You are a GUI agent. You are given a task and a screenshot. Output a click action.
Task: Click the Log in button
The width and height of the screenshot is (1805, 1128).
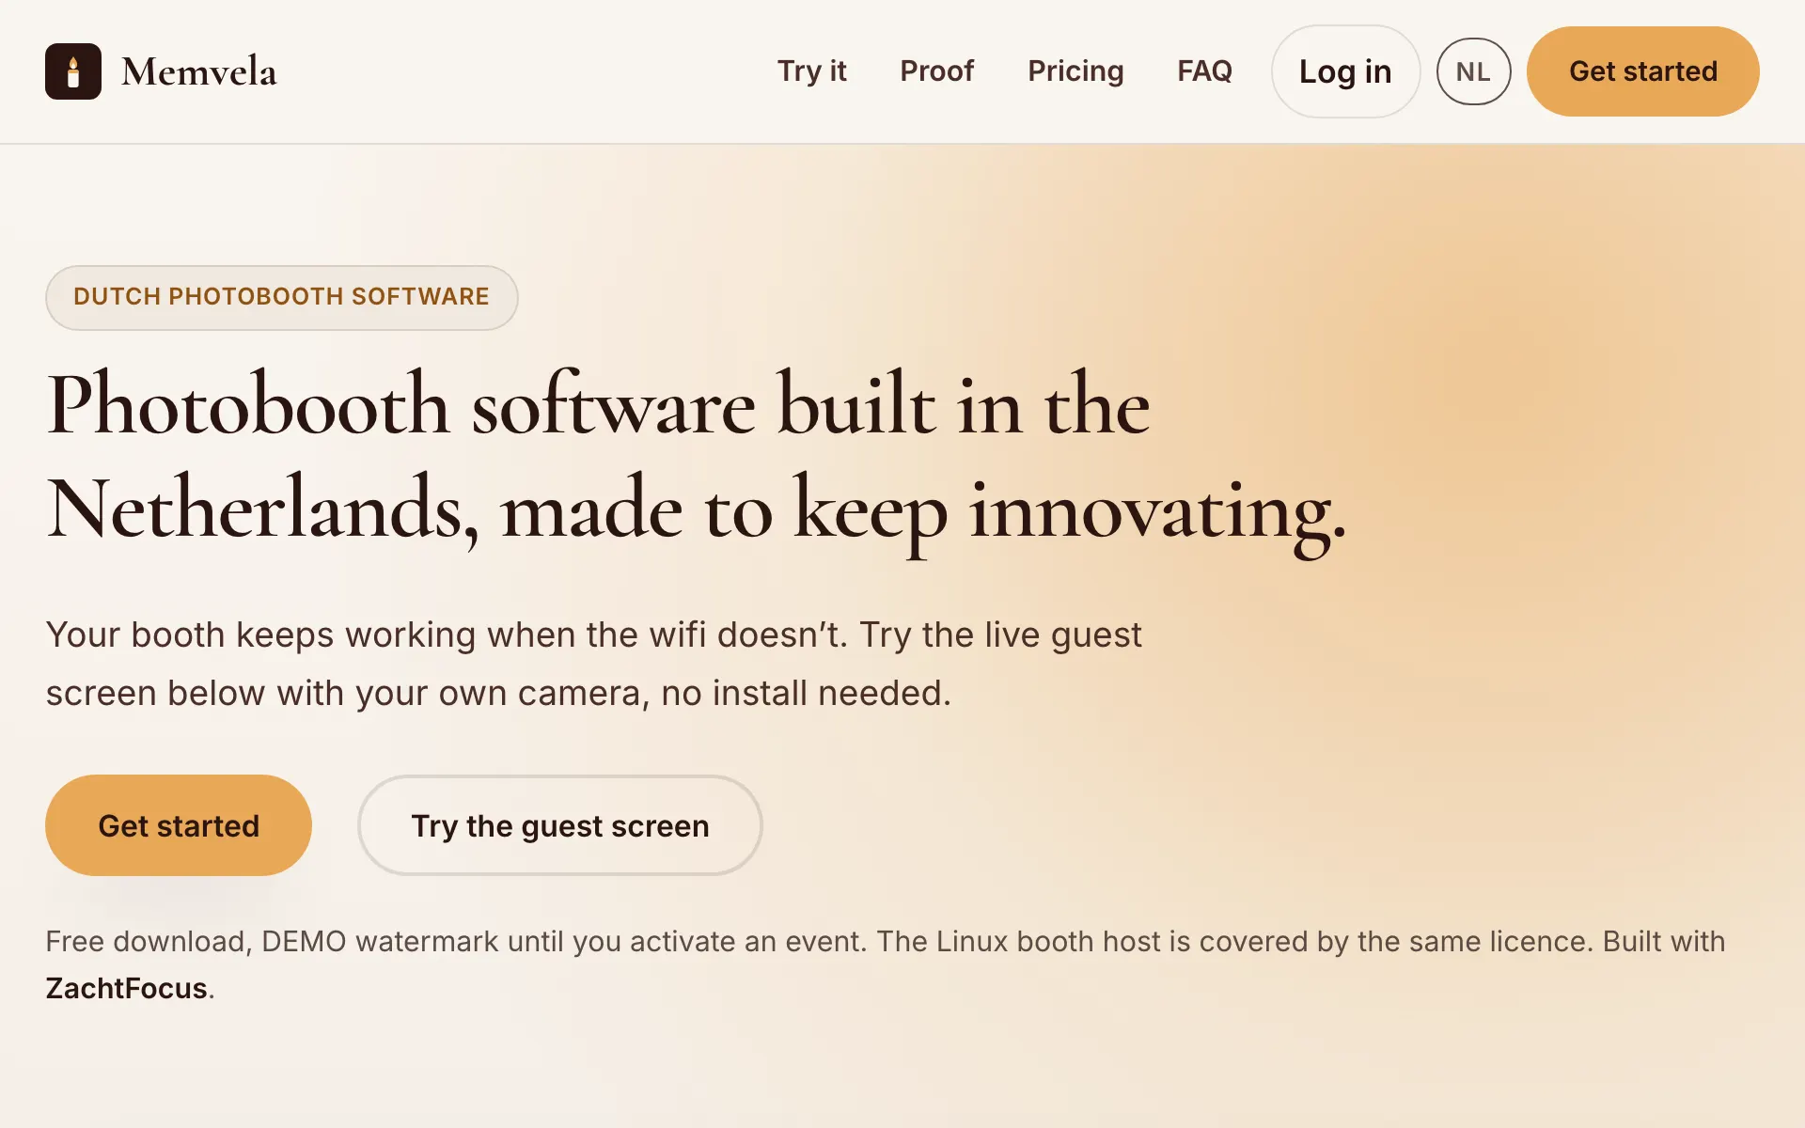(x=1345, y=71)
